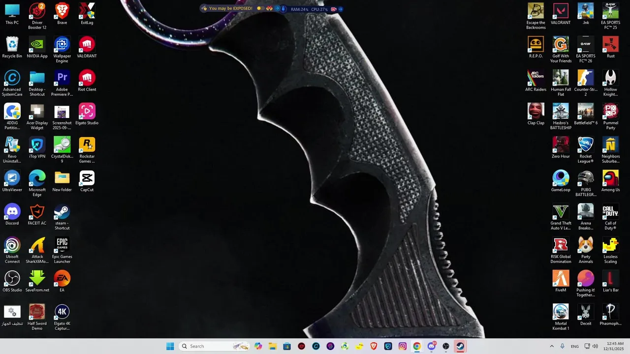
Task: Launch Elgato 4K Capture Utility icon
Action: 62,317
